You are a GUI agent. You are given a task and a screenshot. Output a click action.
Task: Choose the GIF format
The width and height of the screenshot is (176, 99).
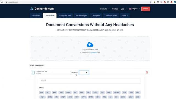tap(116, 97)
